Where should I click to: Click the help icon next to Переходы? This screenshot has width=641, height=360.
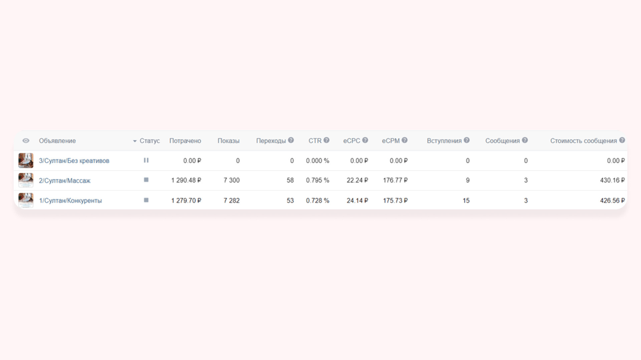(291, 140)
